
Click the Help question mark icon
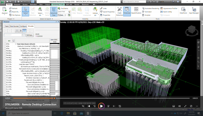tap(178, 1)
